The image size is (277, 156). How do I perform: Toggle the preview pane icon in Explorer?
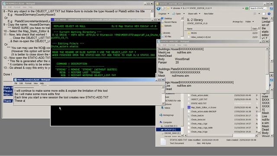coord(264,13)
